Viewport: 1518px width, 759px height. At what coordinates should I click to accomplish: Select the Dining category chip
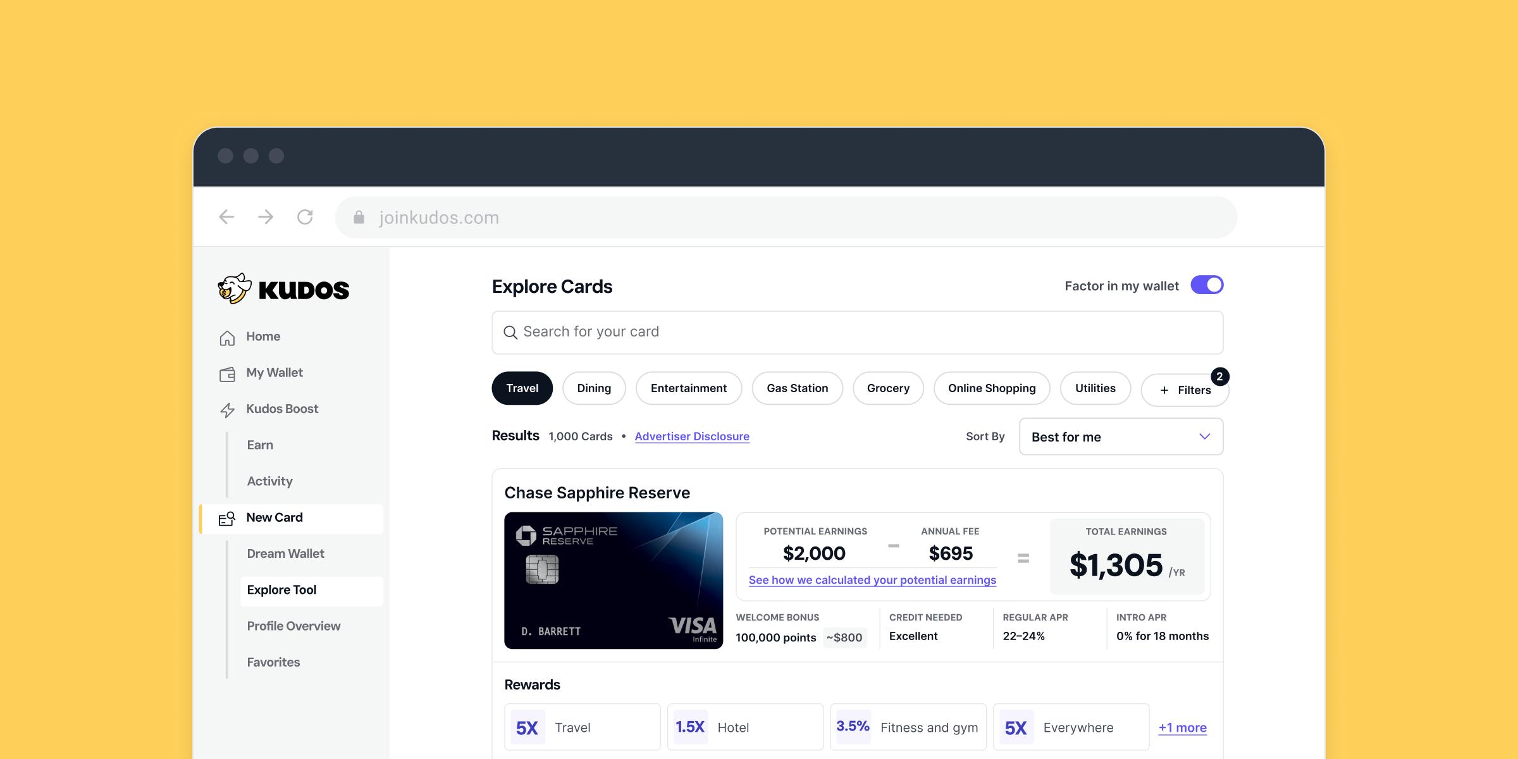pos(594,388)
